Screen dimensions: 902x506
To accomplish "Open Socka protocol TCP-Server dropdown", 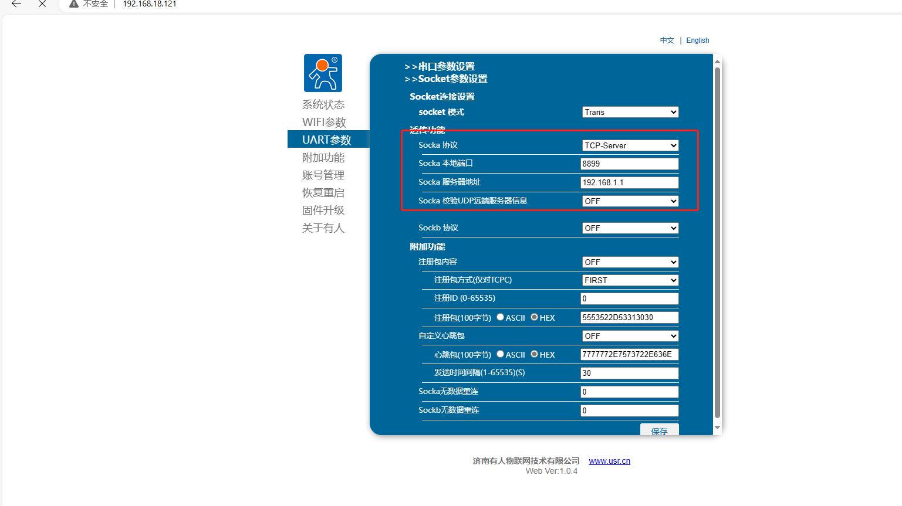I will 630,145.
